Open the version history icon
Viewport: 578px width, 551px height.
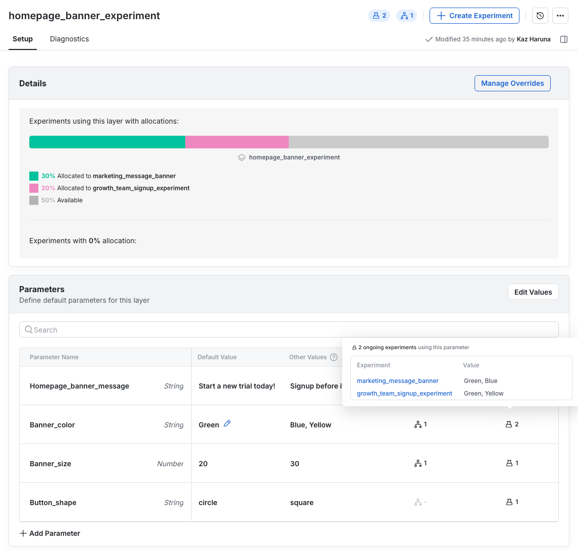[540, 16]
